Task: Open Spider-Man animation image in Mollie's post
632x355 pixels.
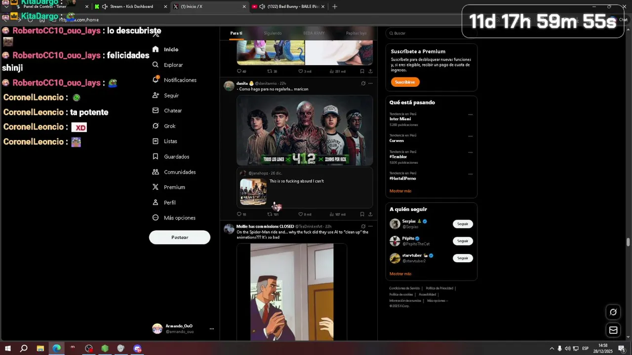Action: 292,292
